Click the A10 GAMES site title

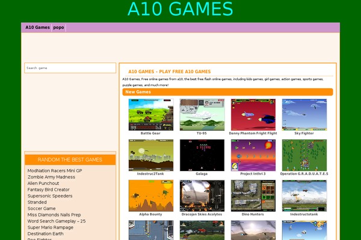pos(180,9)
